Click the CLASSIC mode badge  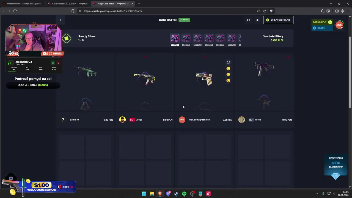coord(184,20)
